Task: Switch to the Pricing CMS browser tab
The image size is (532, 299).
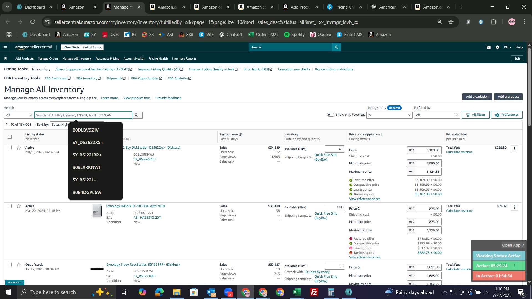Action: pyautogui.click(x=344, y=7)
